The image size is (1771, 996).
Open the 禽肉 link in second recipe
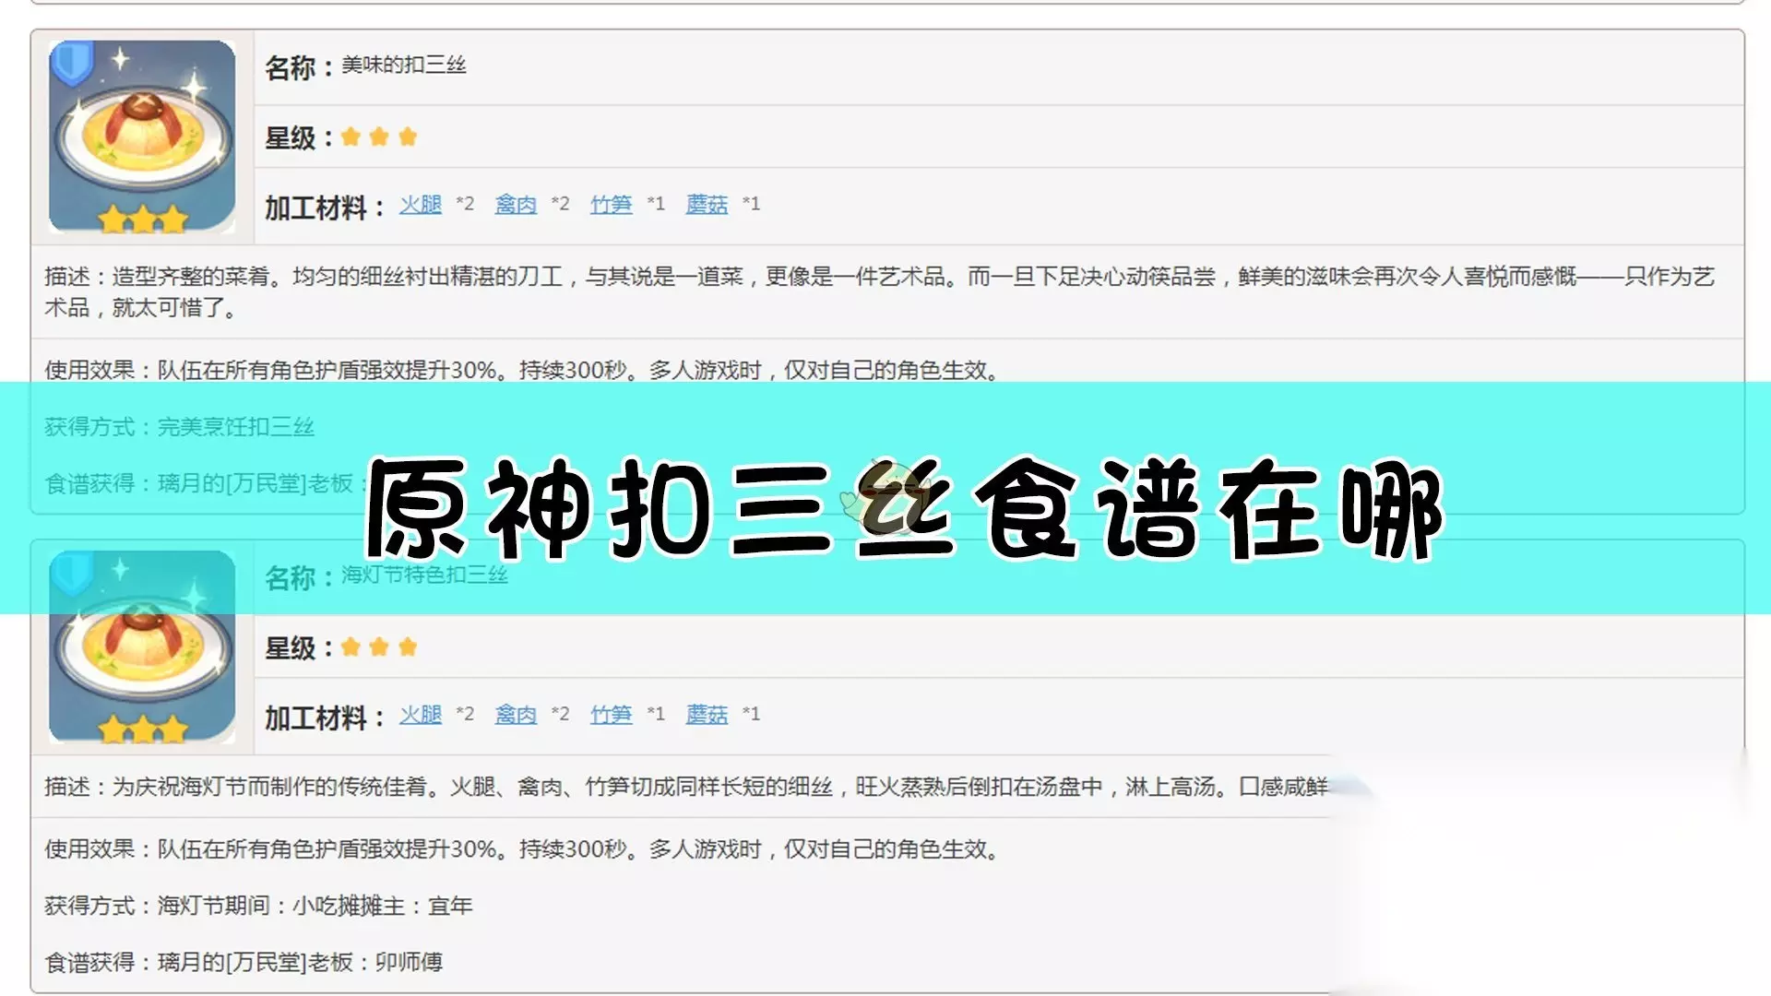click(x=516, y=714)
